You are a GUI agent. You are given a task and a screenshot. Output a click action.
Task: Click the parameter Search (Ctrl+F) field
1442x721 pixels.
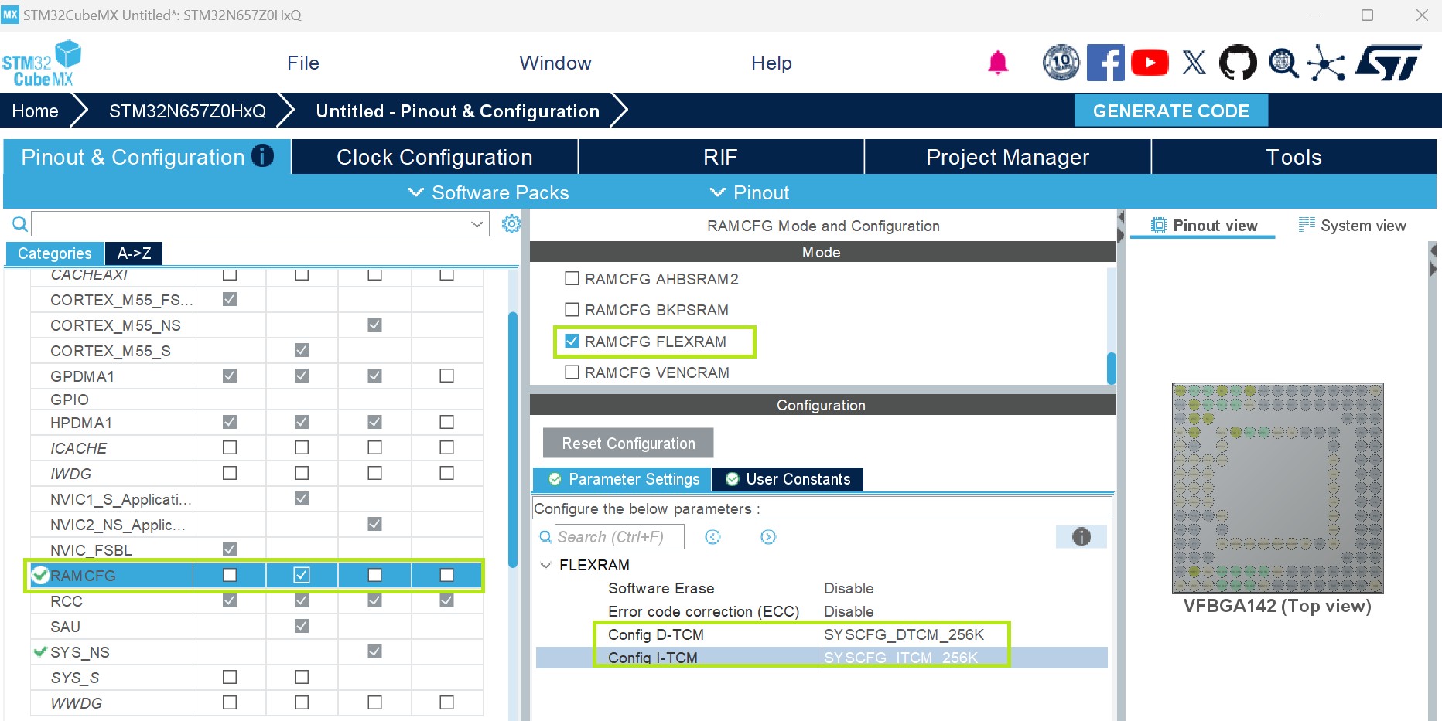coord(619,537)
